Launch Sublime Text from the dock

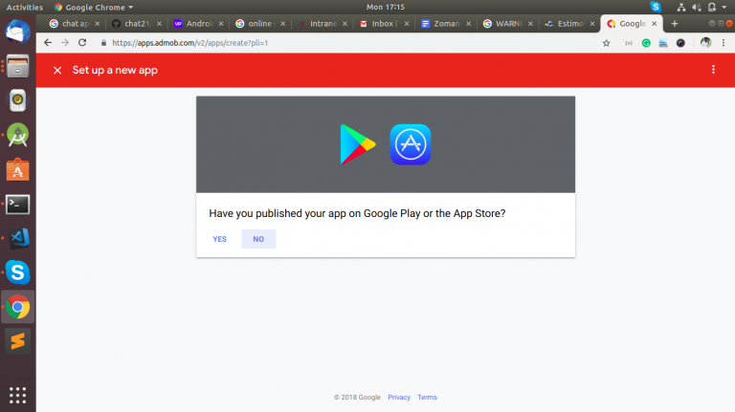pyautogui.click(x=18, y=341)
